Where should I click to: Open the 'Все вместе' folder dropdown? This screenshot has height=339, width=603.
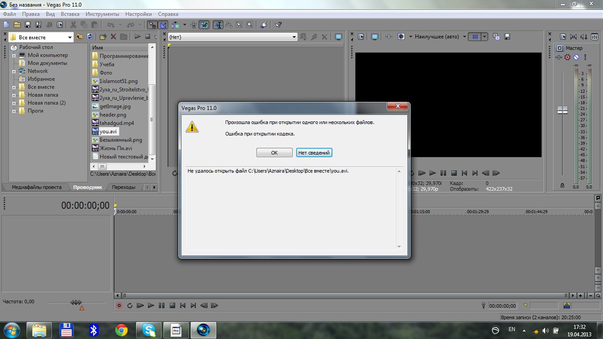pyautogui.click(x=70, y=37)
